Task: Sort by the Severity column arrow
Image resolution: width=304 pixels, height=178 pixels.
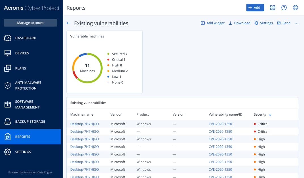Action: (x=270, y=115)
